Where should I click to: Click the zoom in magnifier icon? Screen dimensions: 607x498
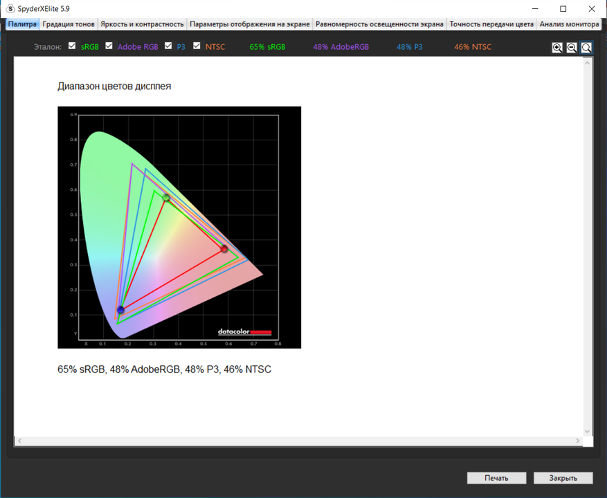(557, 48)
